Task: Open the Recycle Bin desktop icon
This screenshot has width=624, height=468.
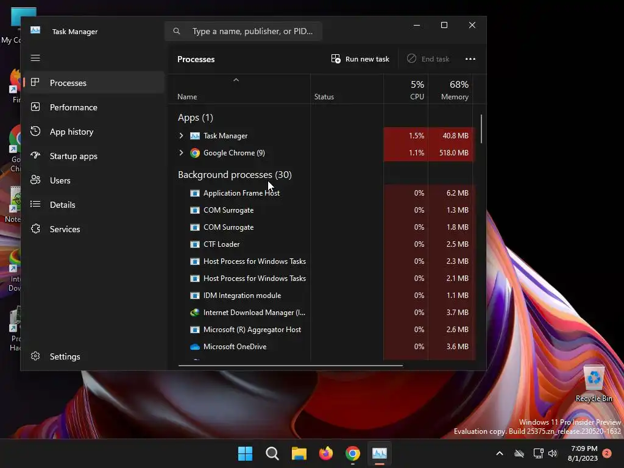Action: [x=594, y=384]
